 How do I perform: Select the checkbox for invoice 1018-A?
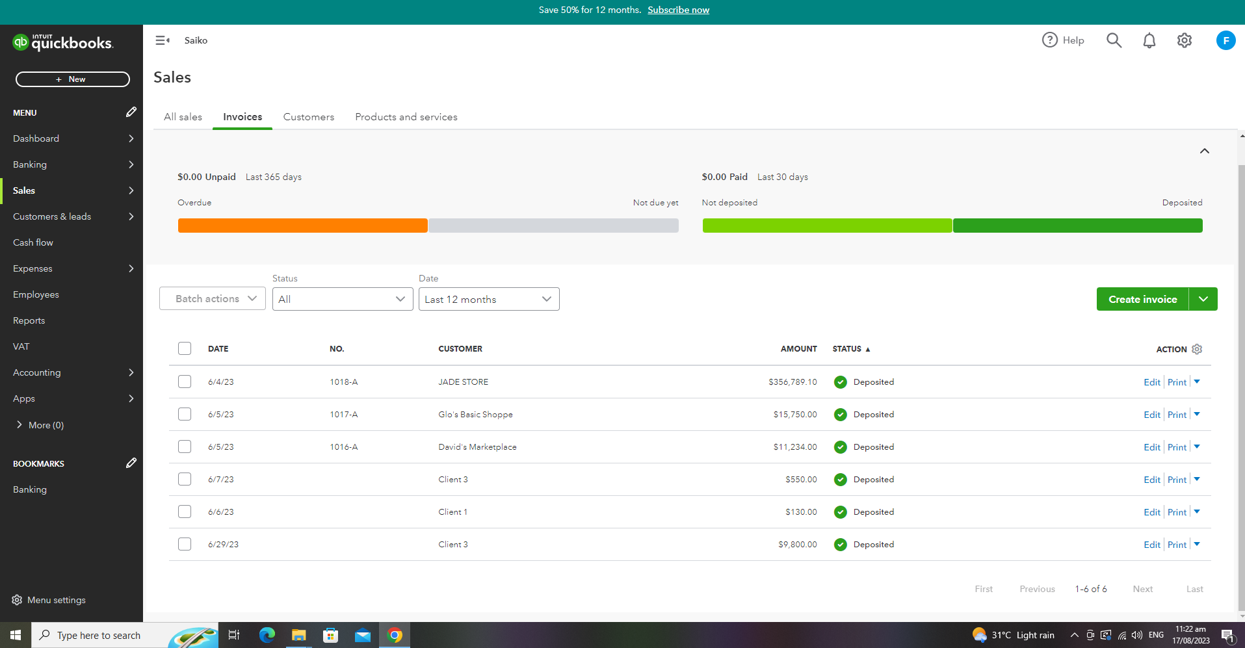[185, 382]
